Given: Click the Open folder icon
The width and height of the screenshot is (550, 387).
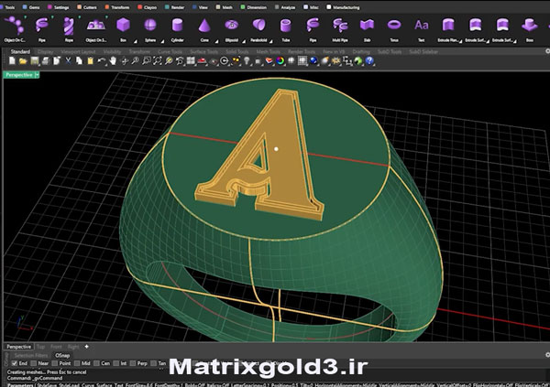Looking at the screenshot, I should coord(23,61).
